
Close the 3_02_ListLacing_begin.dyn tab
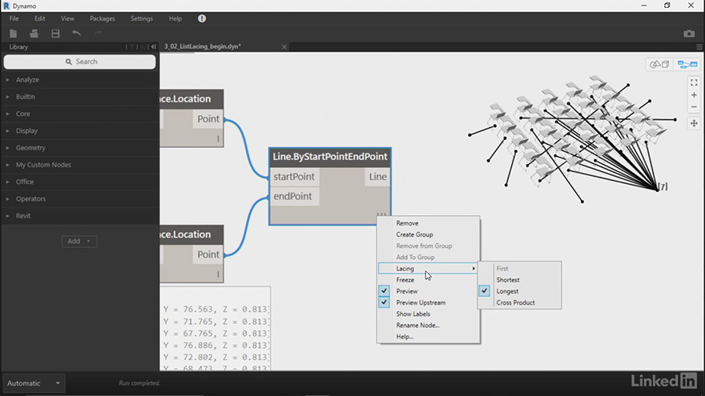pos(284,46)
